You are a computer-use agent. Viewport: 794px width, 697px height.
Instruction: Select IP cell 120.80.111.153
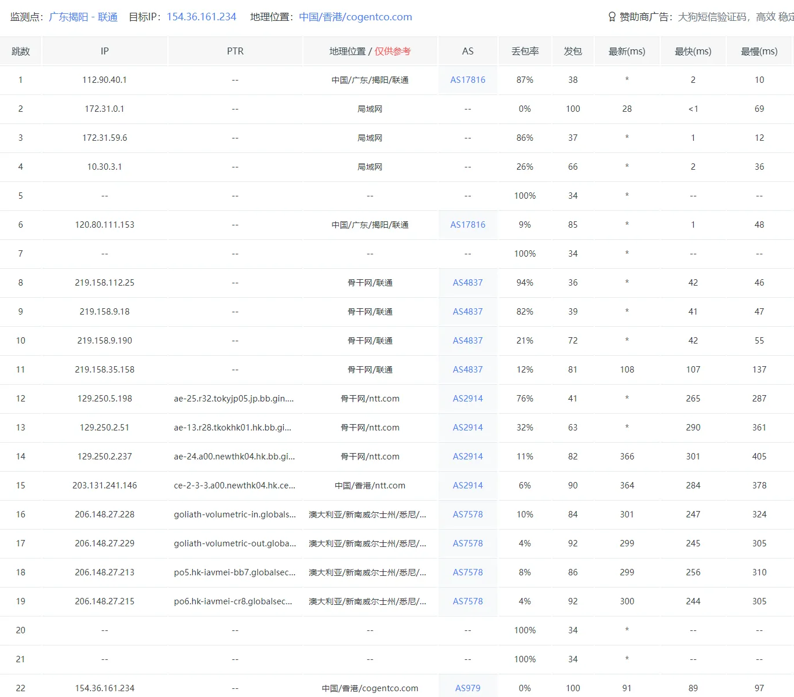105,225
